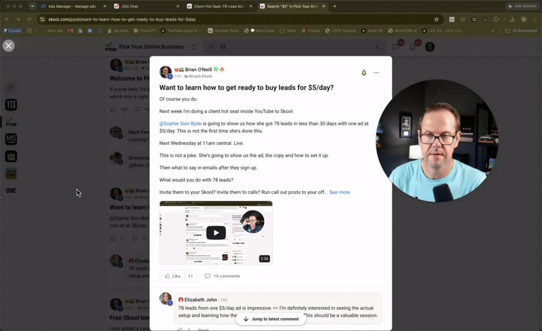
Task: Open the @Sophie Sion Byde mention link
Action: (x=180, y=124)
